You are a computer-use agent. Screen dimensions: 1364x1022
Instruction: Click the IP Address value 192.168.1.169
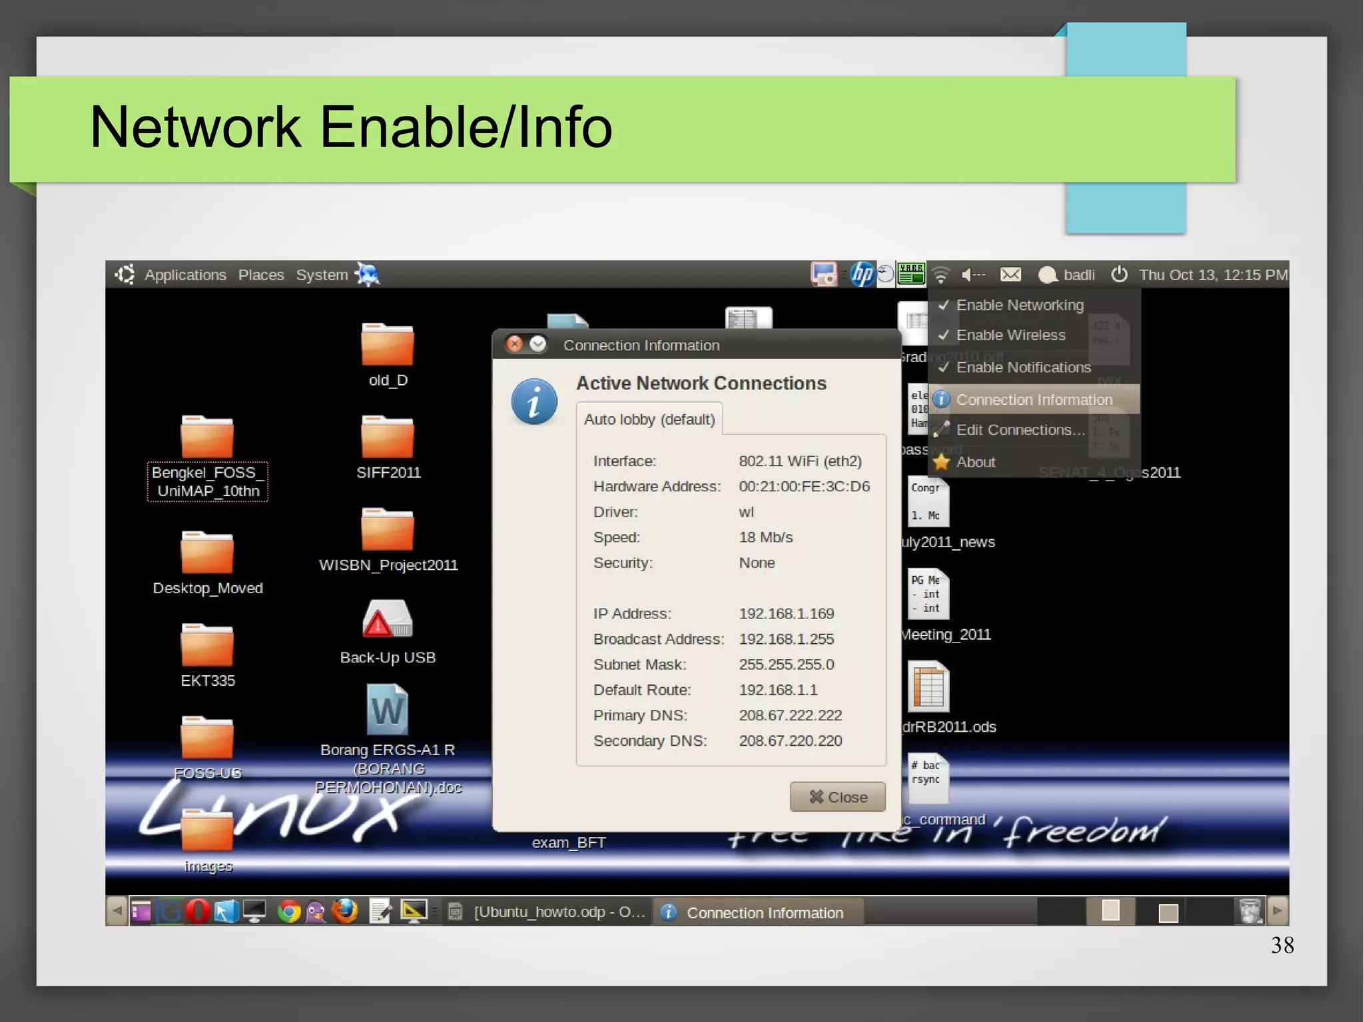786,613
